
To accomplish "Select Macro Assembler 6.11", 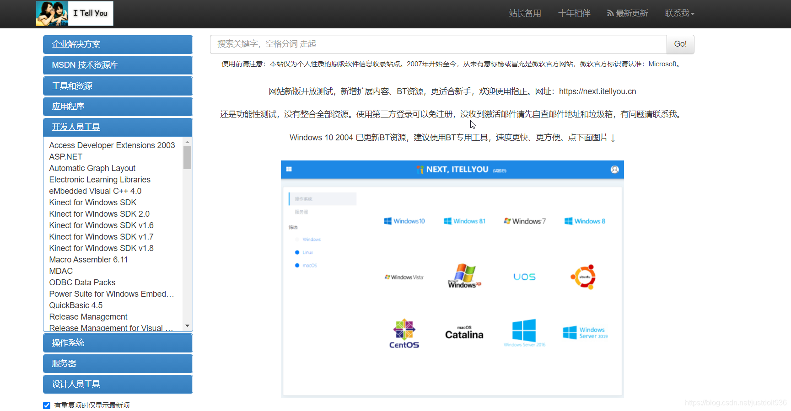I will 88,260.
